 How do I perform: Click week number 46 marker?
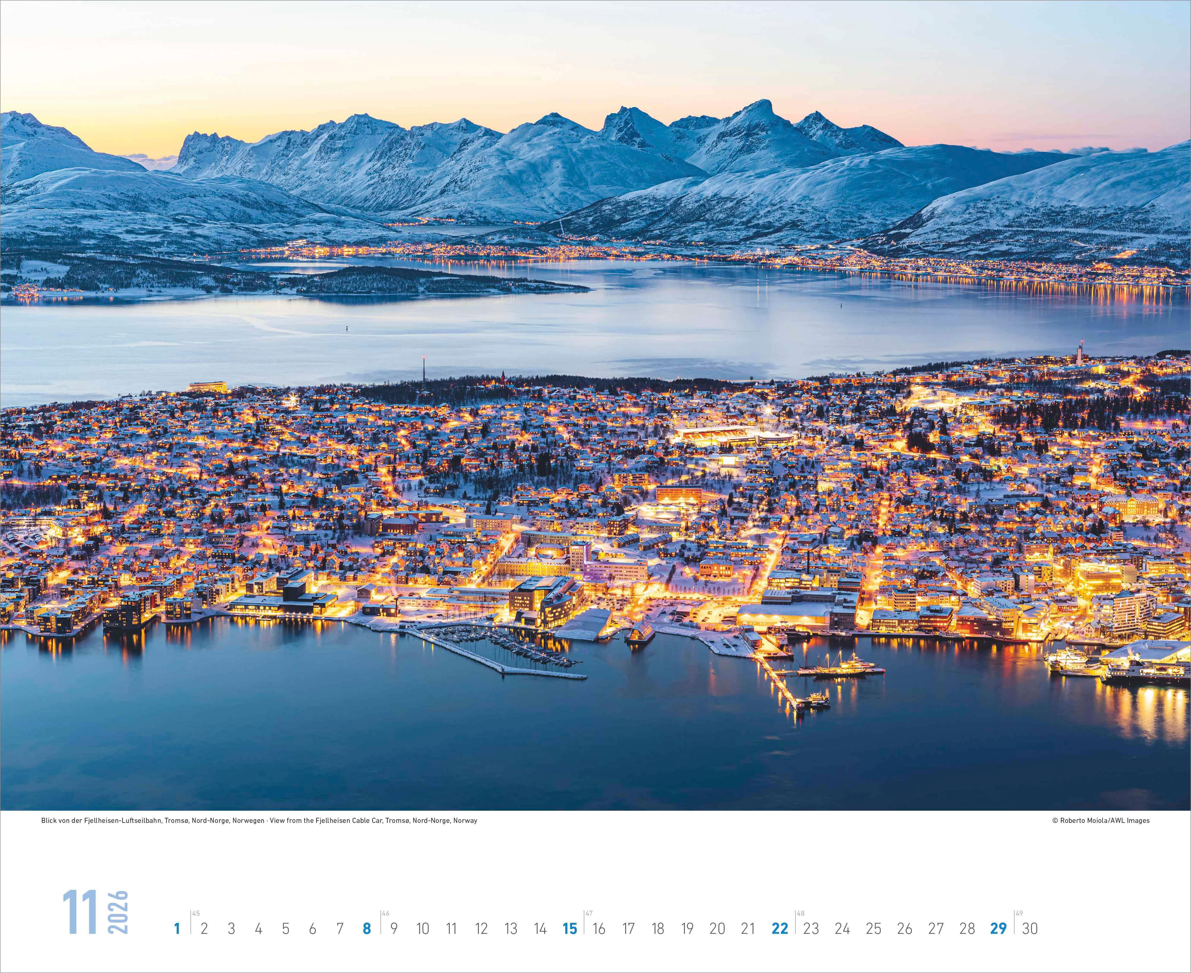(385, 913)
